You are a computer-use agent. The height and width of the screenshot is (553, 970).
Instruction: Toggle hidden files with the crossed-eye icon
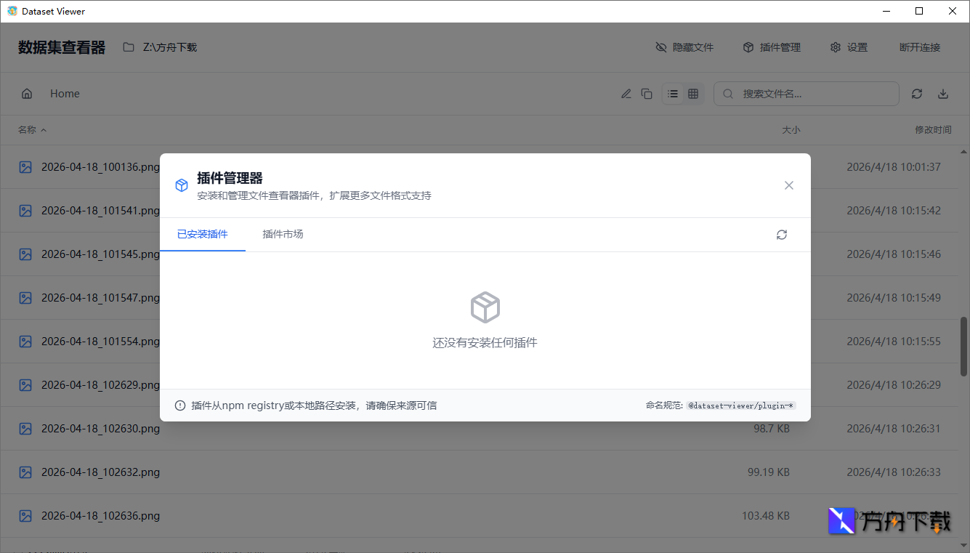(x=661, y=47)
